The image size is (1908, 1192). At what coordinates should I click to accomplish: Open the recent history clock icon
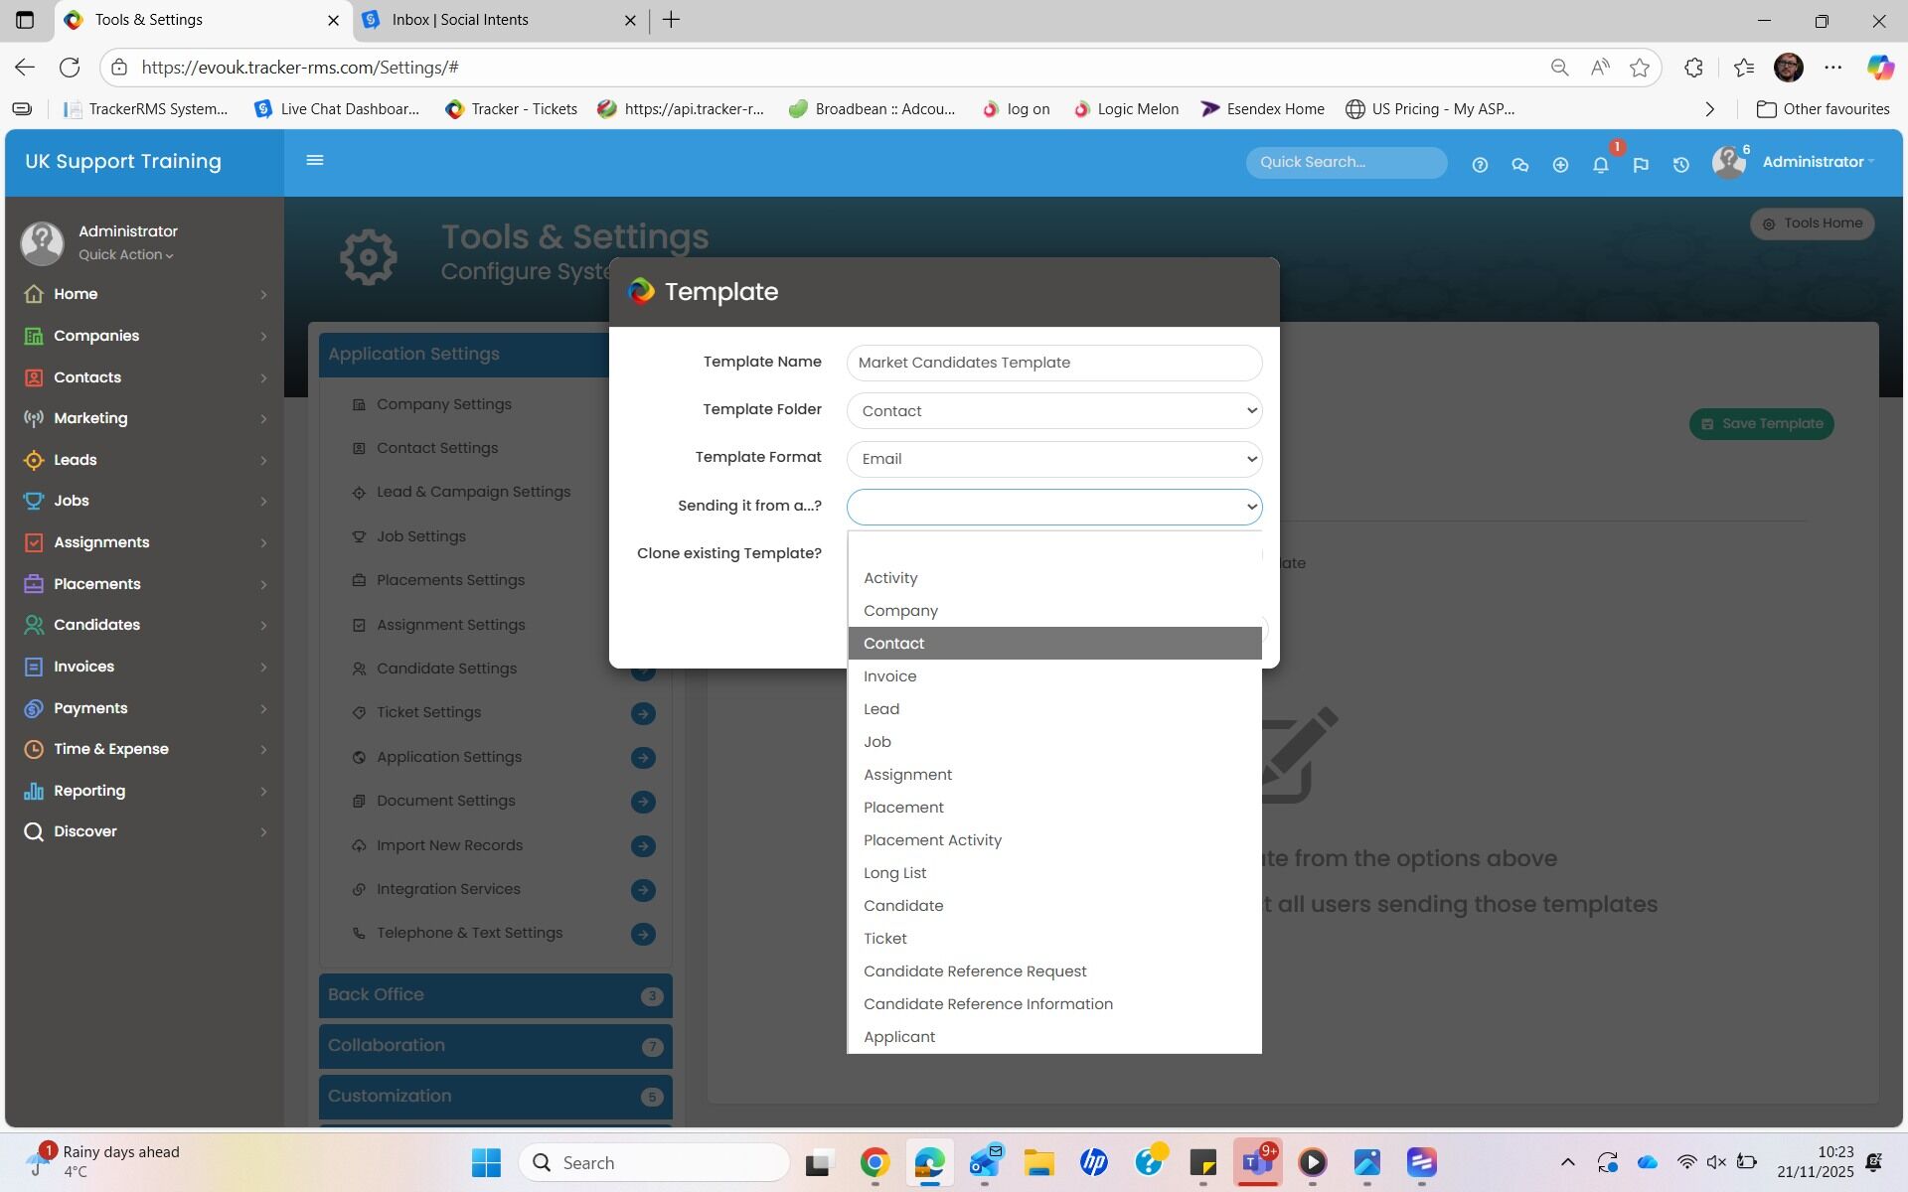1680,165
